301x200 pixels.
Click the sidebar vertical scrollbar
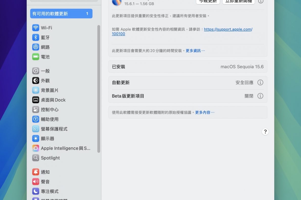pos(99,89)
